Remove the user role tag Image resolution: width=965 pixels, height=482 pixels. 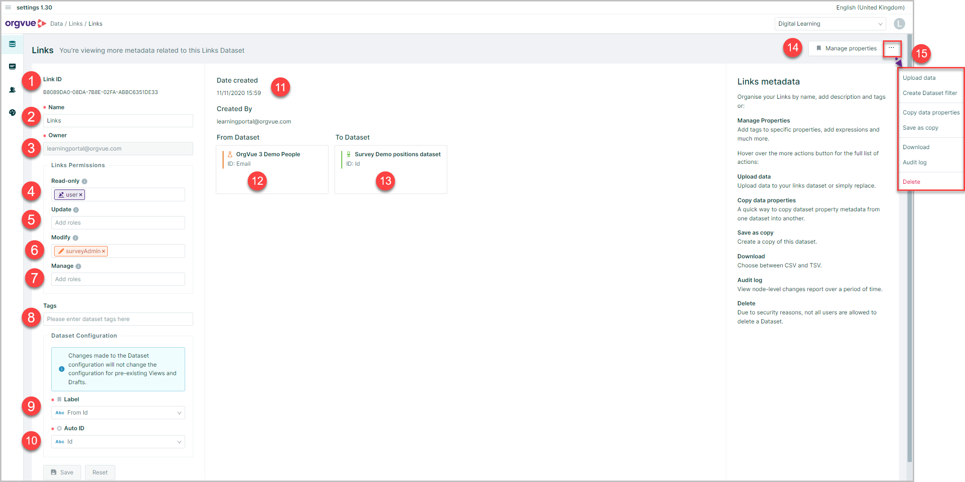point(81,195)
